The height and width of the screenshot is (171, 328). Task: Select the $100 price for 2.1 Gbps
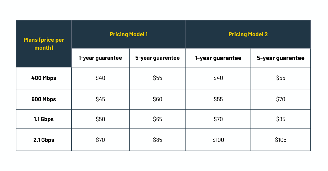(218, 140)
